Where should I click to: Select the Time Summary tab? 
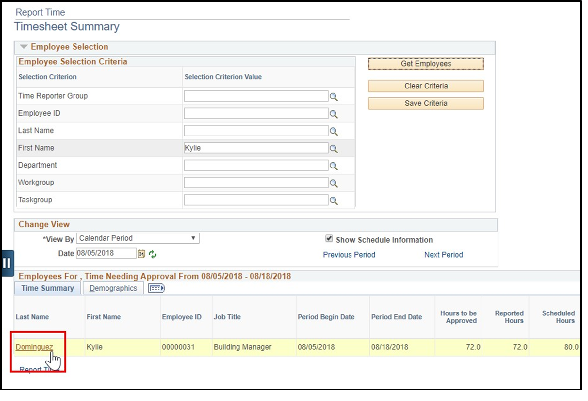coord(47,288)
